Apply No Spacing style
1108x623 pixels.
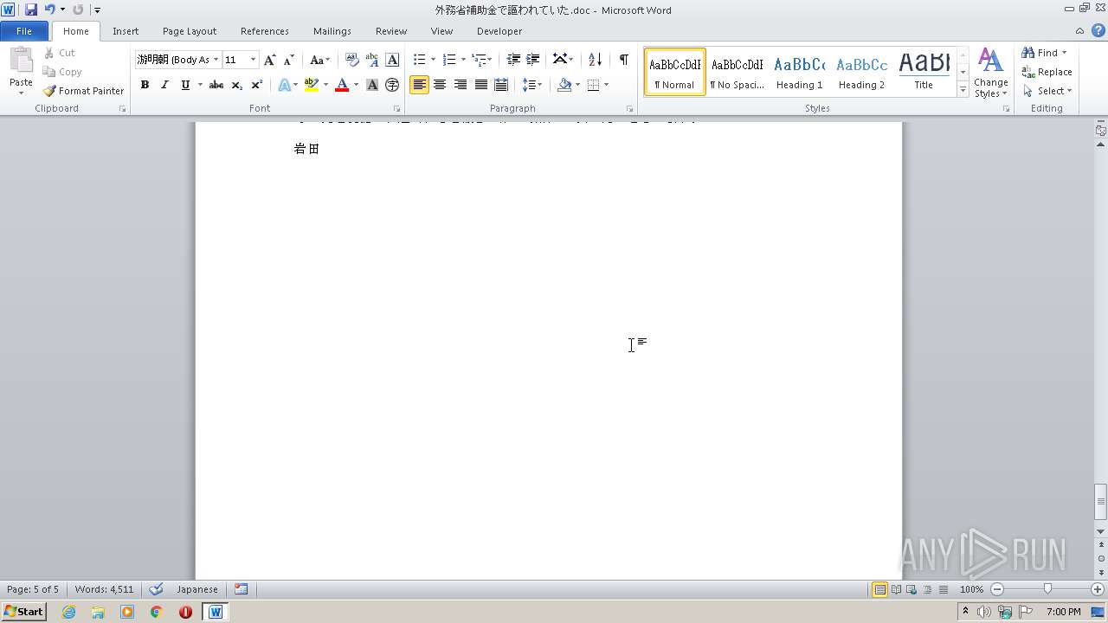[737, 72]
